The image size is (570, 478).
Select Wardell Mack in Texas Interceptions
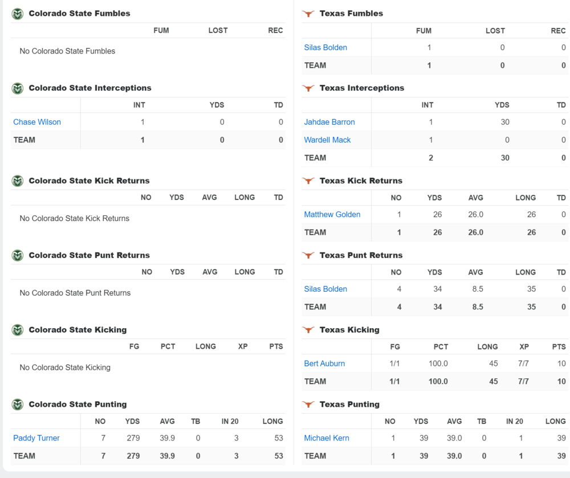pyautogui.click(x=327, y=140)
